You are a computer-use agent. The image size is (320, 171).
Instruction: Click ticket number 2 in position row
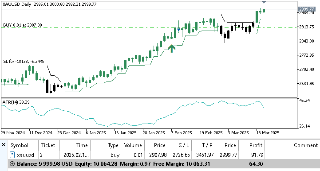[x=41, y=155]
